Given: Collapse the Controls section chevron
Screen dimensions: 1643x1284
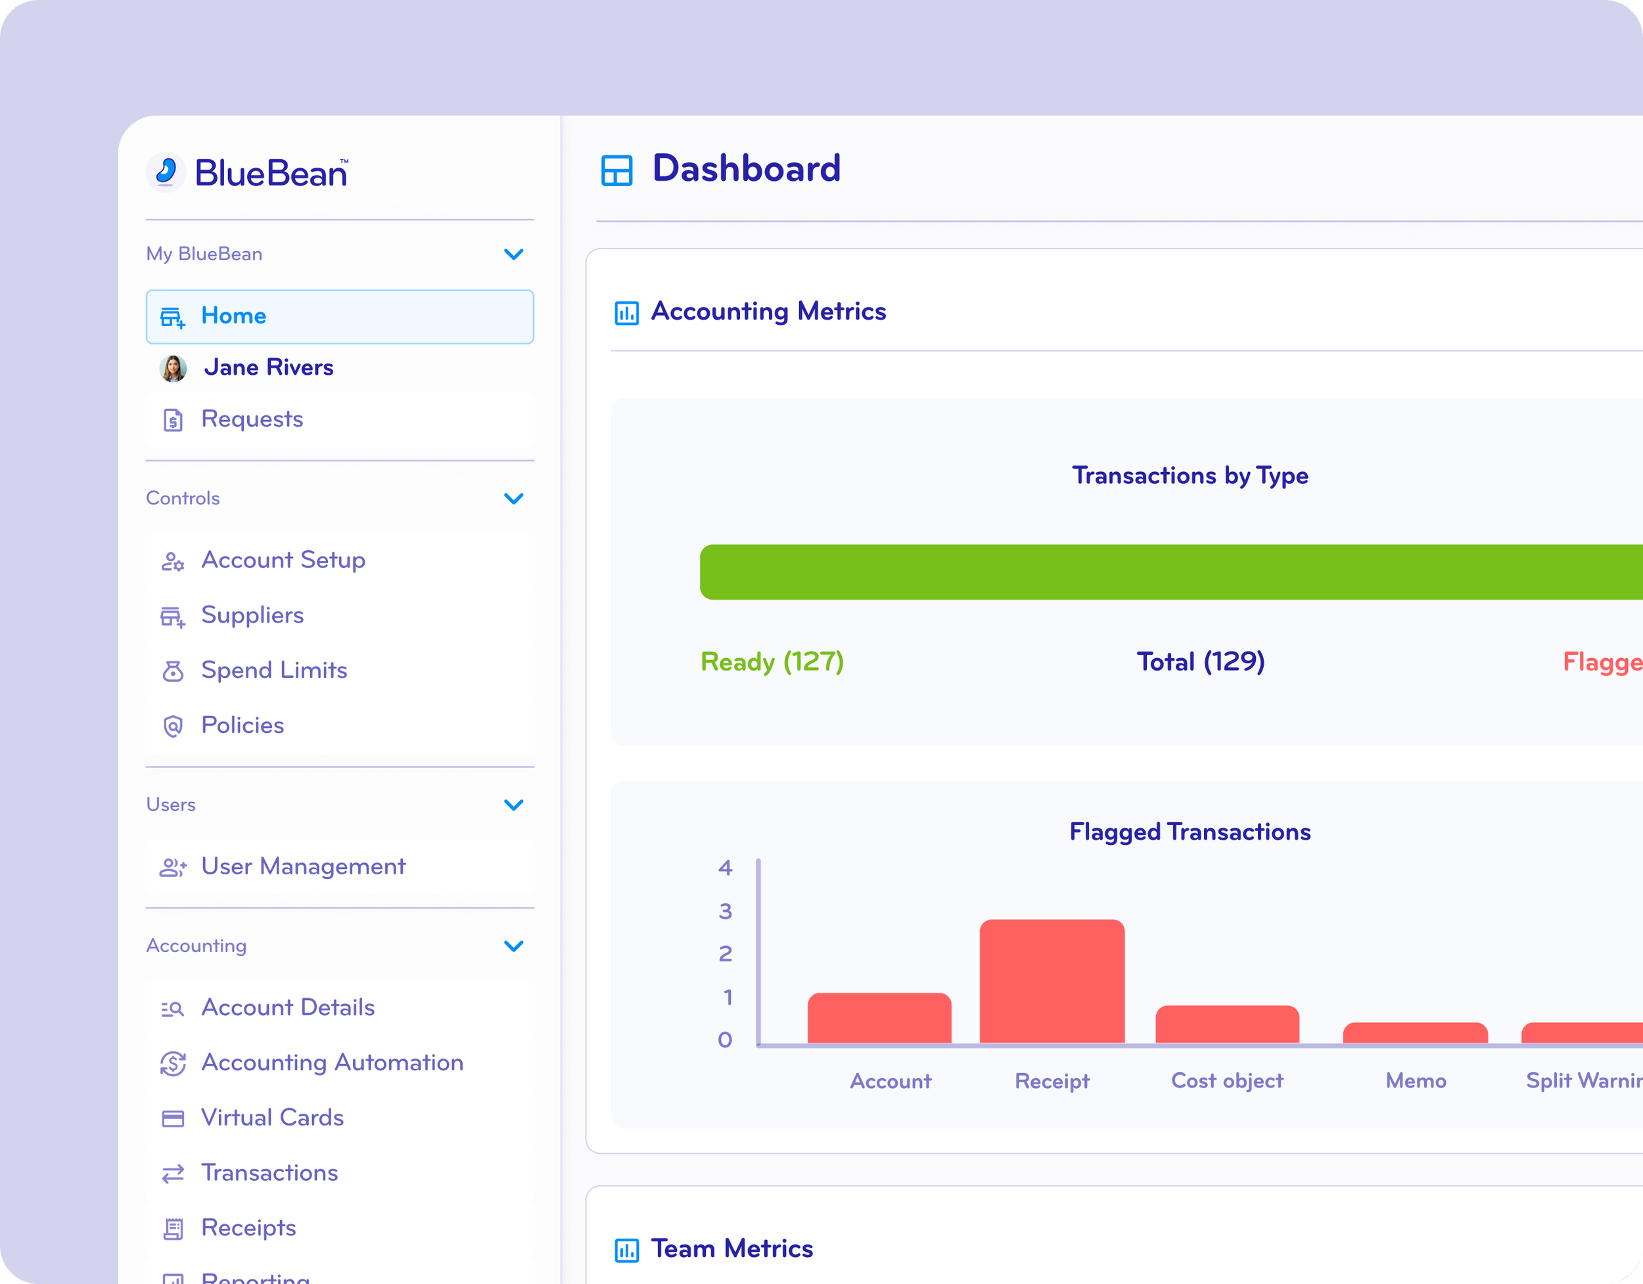Looking at the screenshot, I should 513,498.
